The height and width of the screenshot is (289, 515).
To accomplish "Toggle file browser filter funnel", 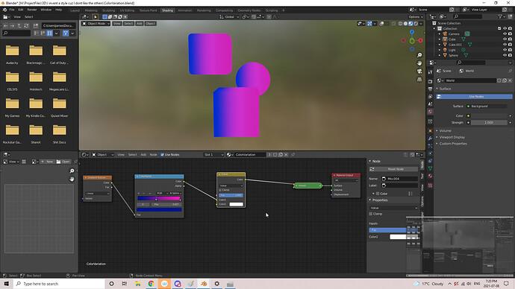I will pos(66,33).
